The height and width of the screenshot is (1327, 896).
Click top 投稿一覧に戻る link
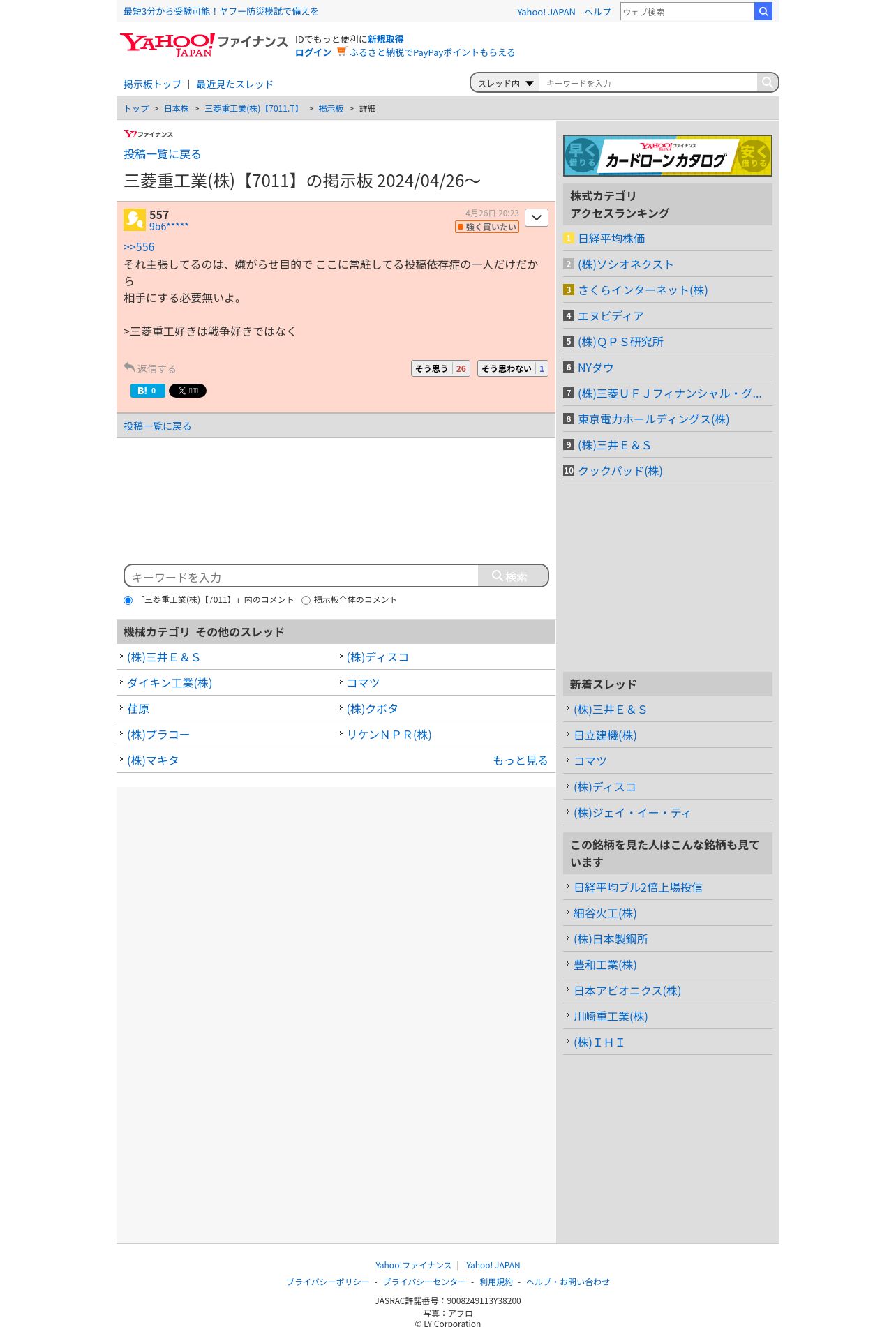click(162, 154)
